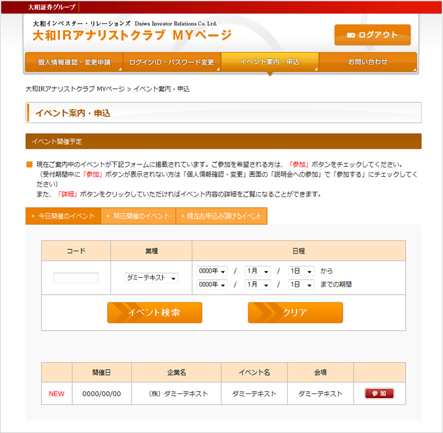Click the イベント開催予定 section bar

[223, 141]
